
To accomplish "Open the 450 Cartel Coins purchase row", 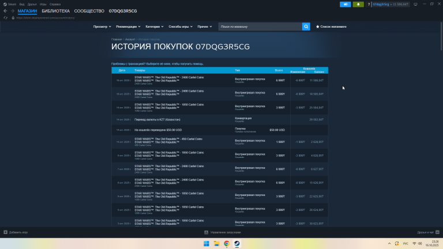I will (x=220, y=142).
